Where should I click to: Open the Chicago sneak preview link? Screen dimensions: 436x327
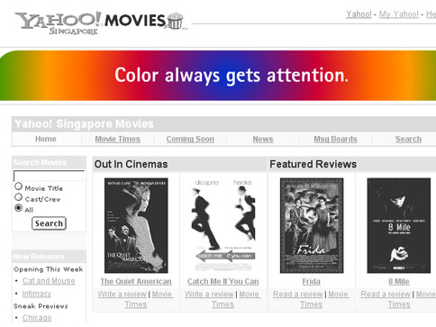(x=37, y=318)
